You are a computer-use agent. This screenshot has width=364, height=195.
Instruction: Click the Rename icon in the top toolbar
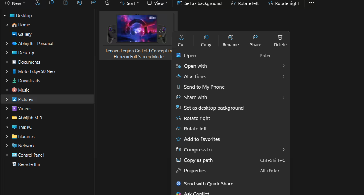79,3
